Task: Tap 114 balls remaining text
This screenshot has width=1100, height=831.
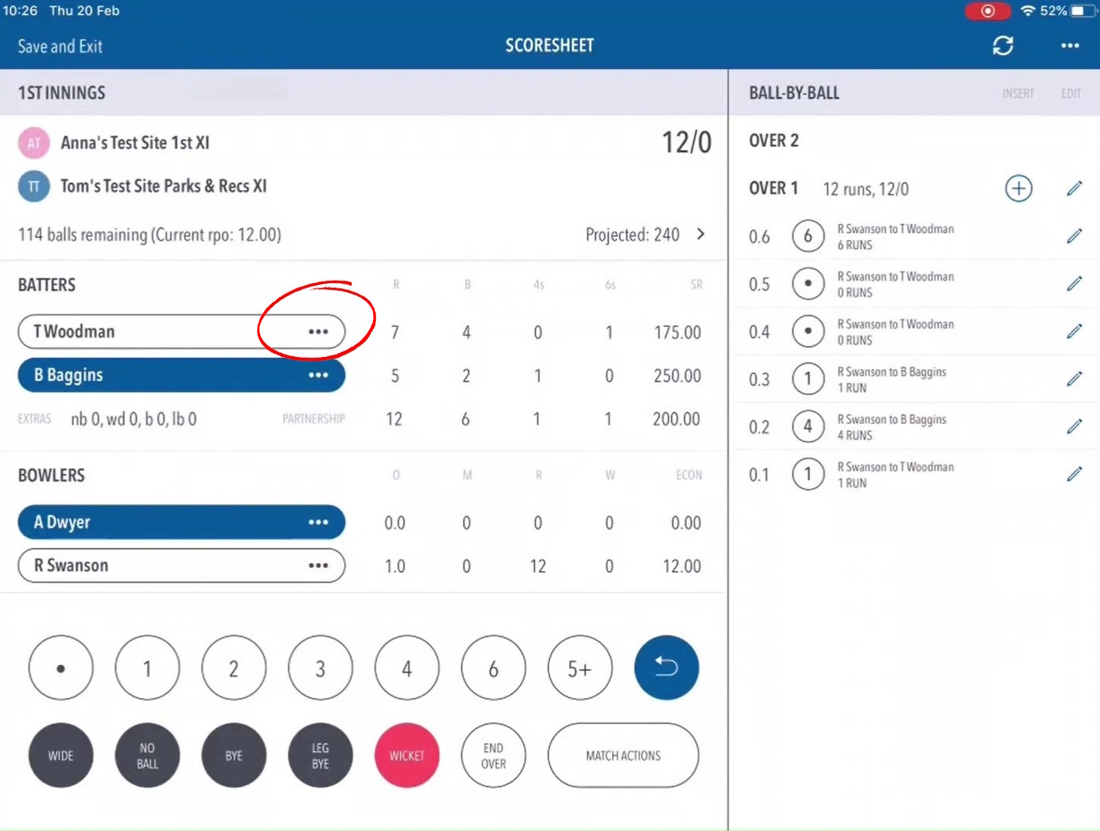Action: point(149,235)
